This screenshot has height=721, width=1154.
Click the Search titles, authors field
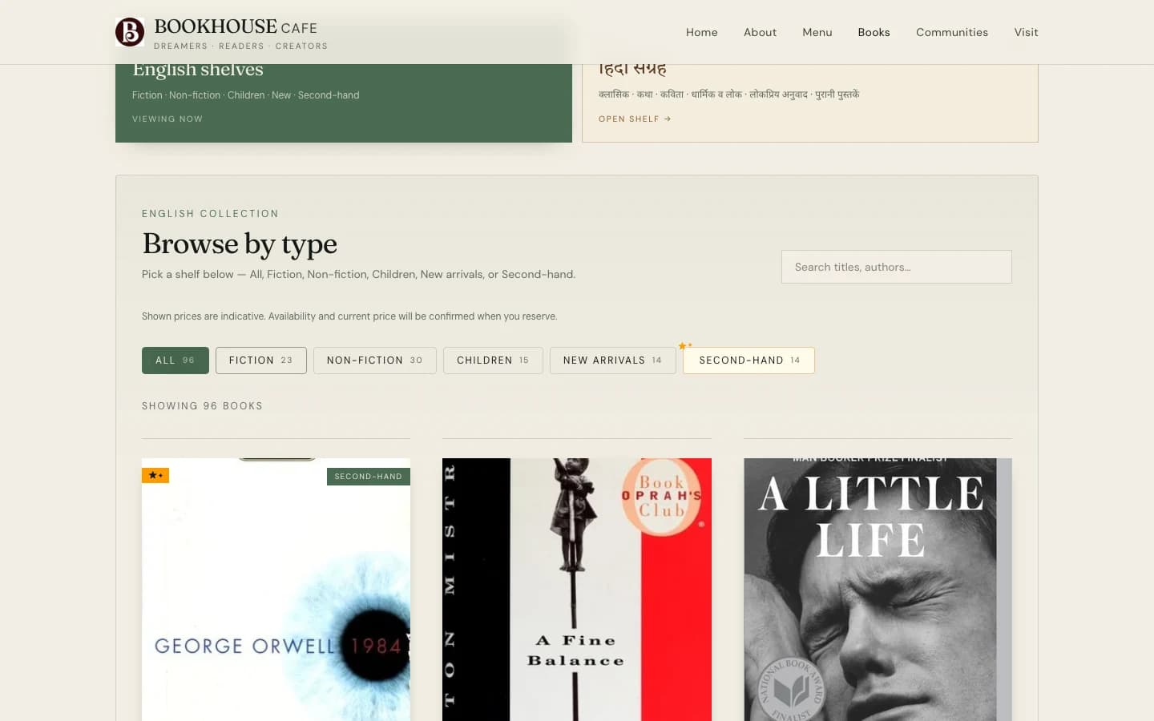coord(896,267)
